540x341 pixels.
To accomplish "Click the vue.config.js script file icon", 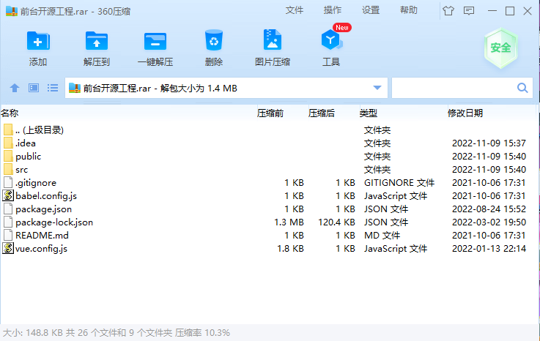I will pos(8,248).
